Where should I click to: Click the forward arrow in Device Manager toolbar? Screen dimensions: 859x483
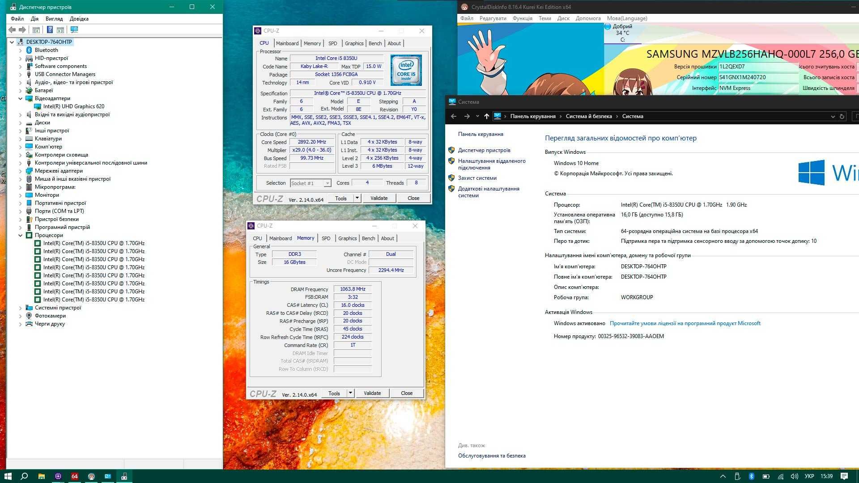tap(22, 30)
